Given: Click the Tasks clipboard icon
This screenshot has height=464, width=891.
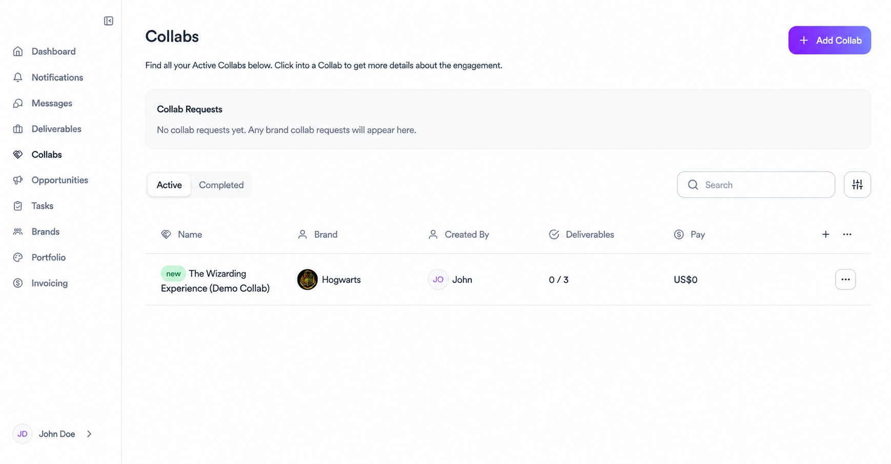Looking at the screenshot, I should coord(18,206).
